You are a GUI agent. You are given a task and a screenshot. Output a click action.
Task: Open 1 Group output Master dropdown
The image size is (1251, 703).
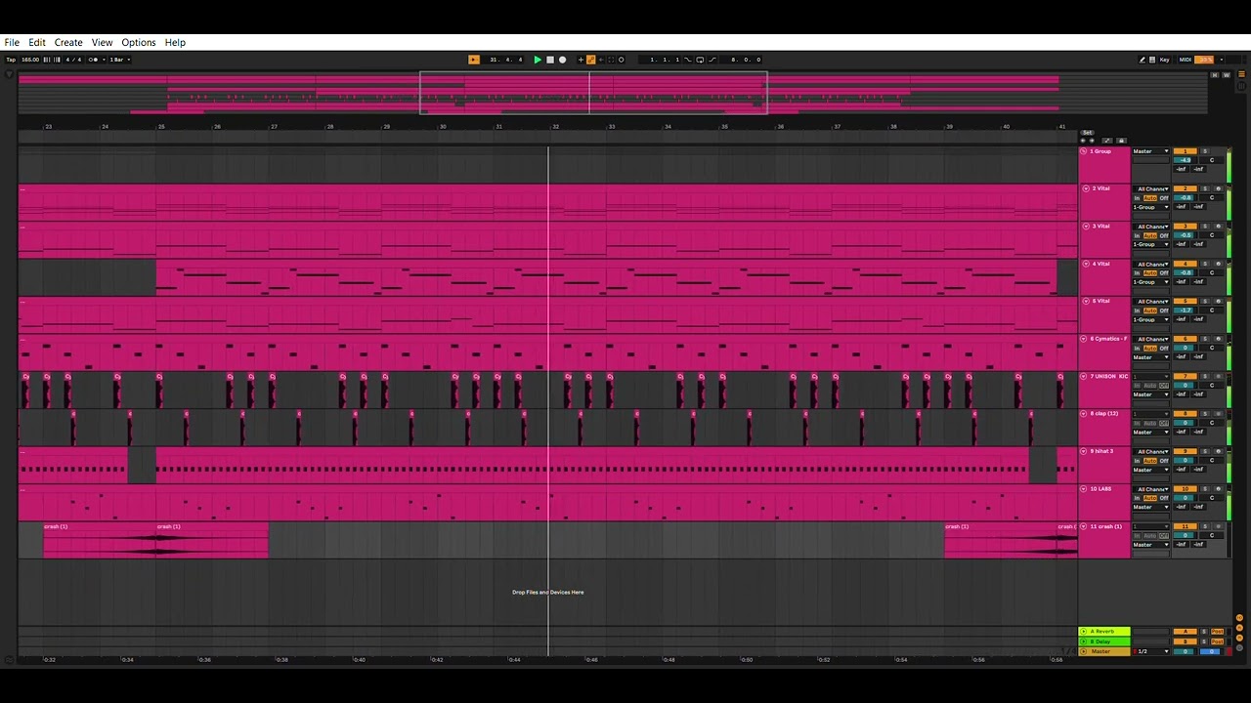[1151, 151]
